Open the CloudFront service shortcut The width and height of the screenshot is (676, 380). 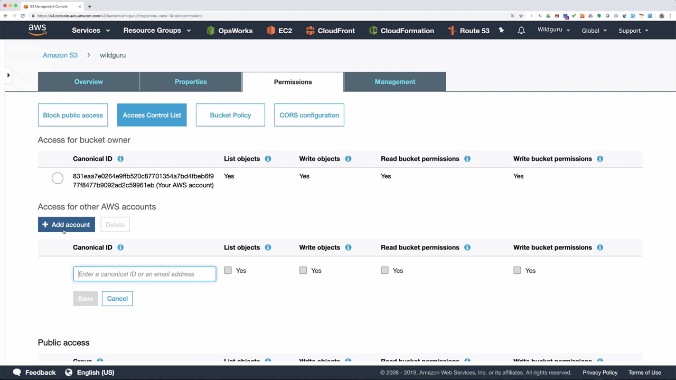coord(330,31)
